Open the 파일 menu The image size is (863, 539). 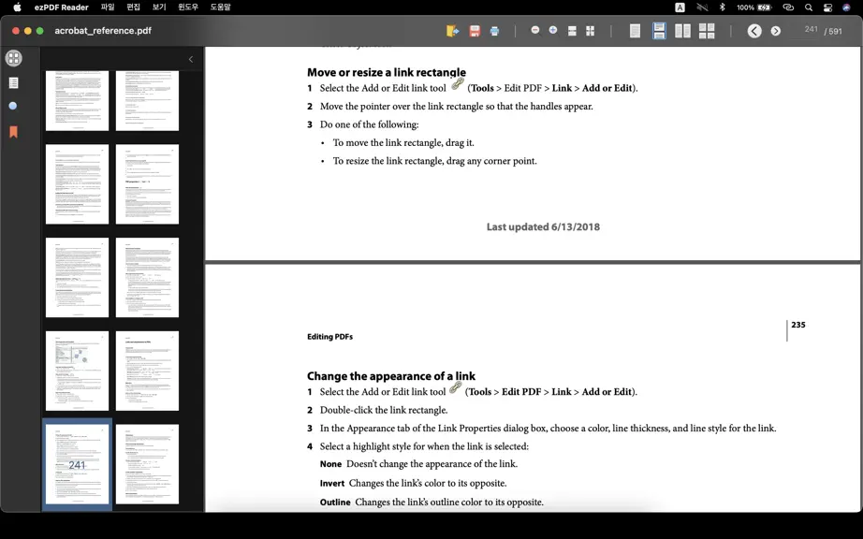point(108,7)
